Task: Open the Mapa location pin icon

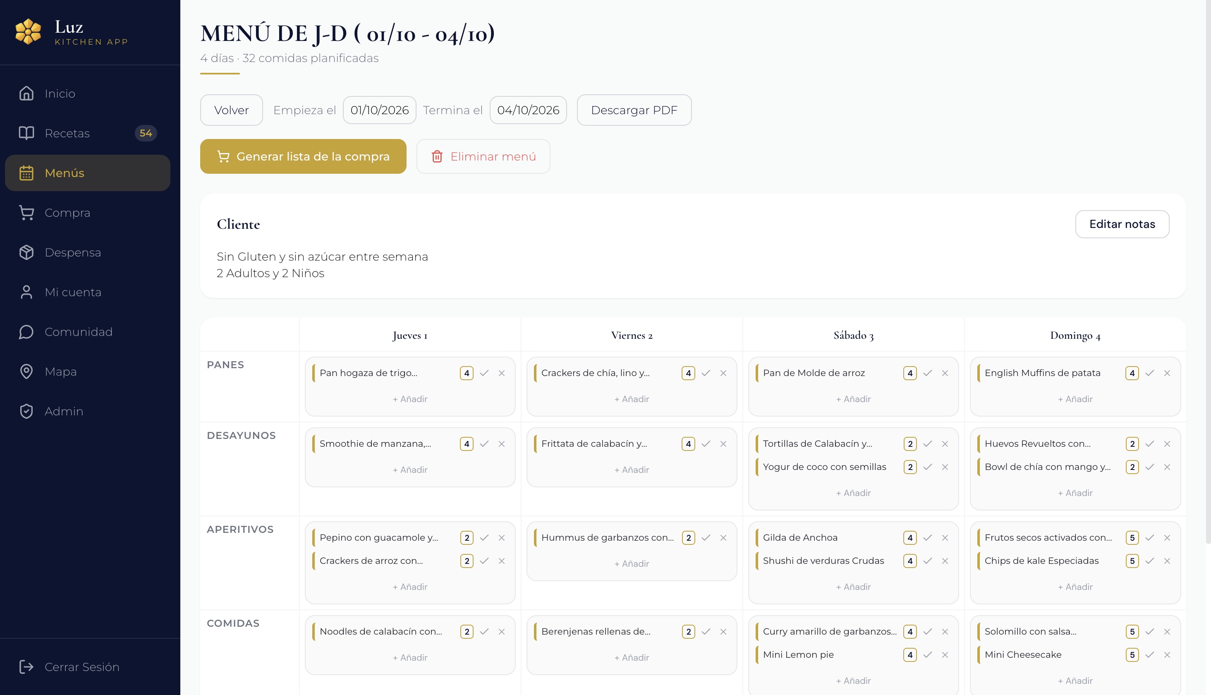Action: (x=26, y=371)
